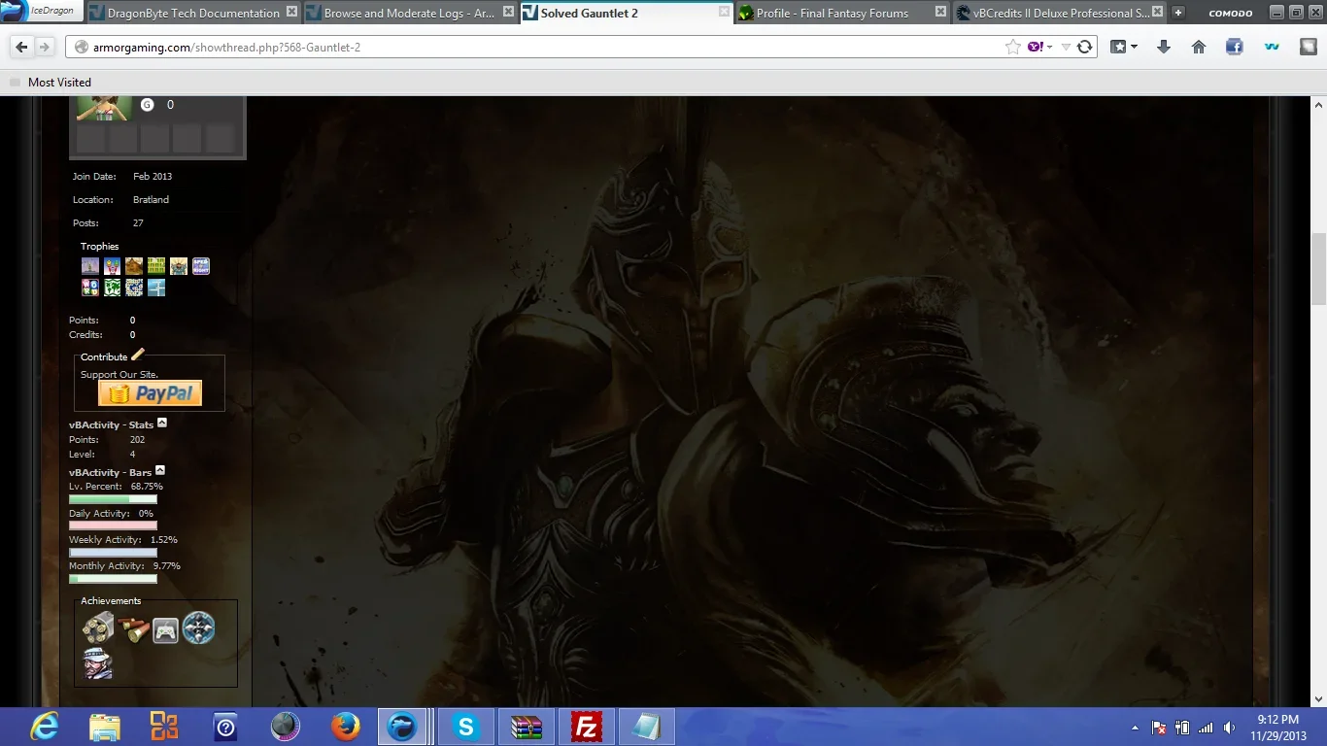Click the Lv. Percent progress bar
This screenshot has width=1327, height=746.
[113, 499]
